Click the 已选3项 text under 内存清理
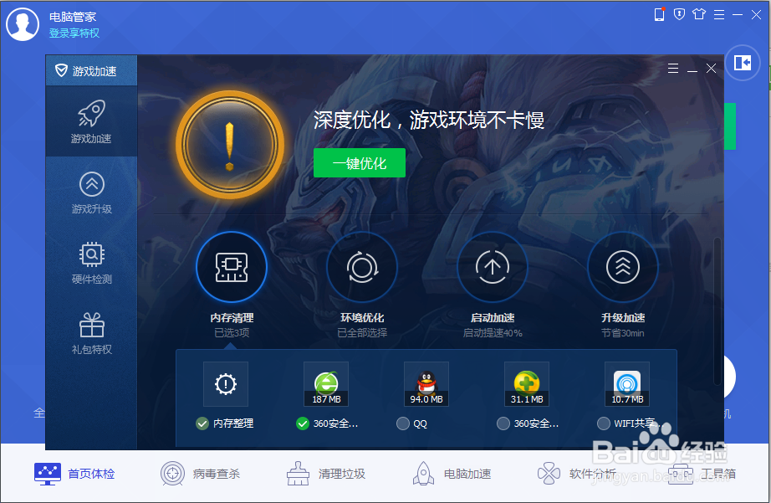This screenshot has width=771, height=503. point(232,333)
